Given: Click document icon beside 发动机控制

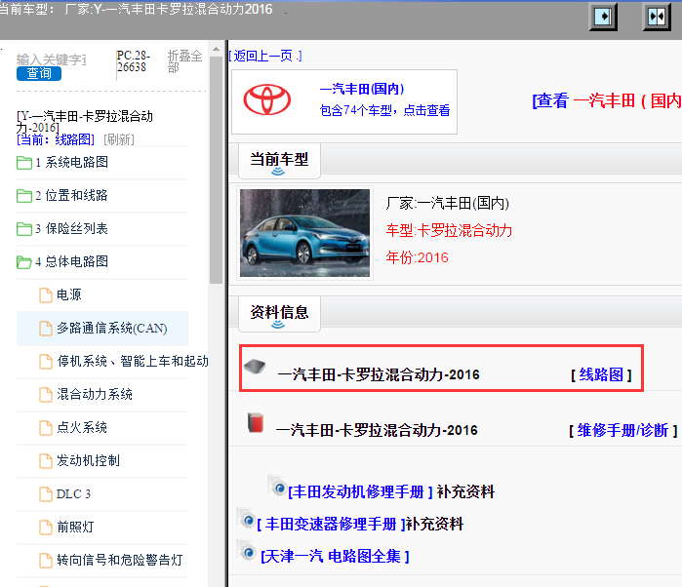Looking at the screenshot, I should 46,461.
